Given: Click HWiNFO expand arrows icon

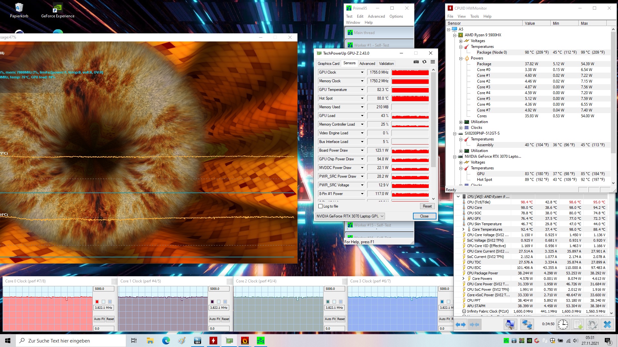Looking at the screenshot, I should point(461,324).
